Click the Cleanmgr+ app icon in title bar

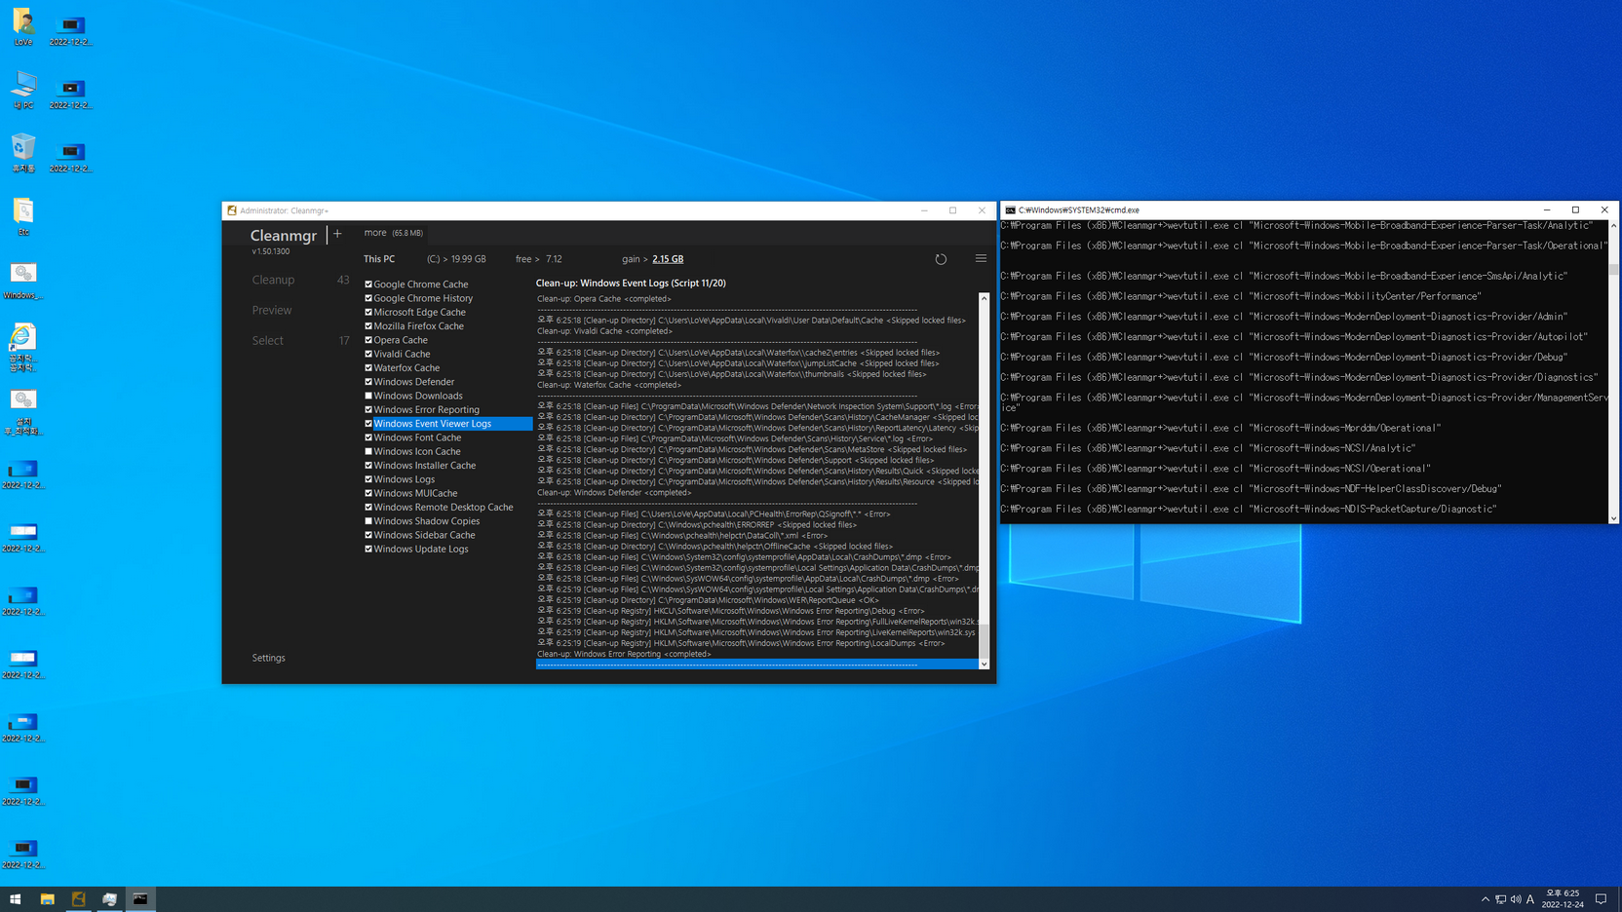(232, 210)
